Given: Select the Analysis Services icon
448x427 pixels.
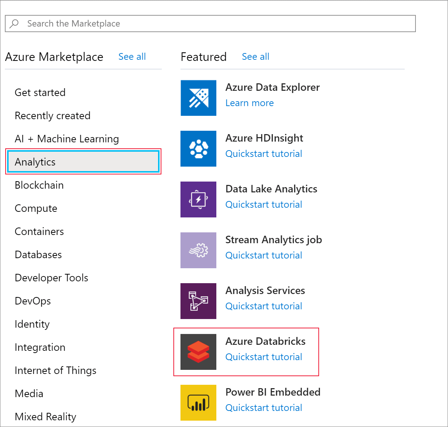Looking at the screenshot, I should (198, 301).
